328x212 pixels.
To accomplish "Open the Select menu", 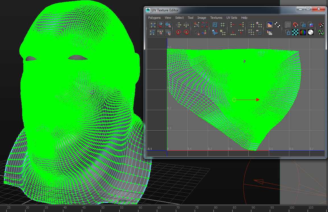I will [x=180, y=18].
